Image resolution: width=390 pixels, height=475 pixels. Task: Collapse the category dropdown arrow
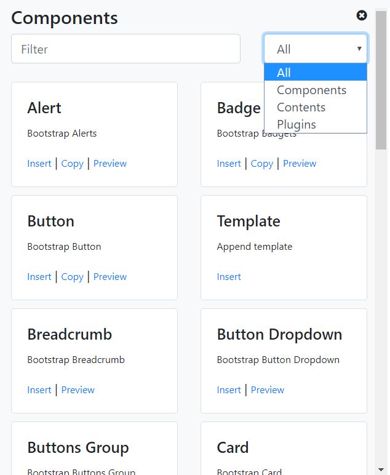[x=359, y=49]
